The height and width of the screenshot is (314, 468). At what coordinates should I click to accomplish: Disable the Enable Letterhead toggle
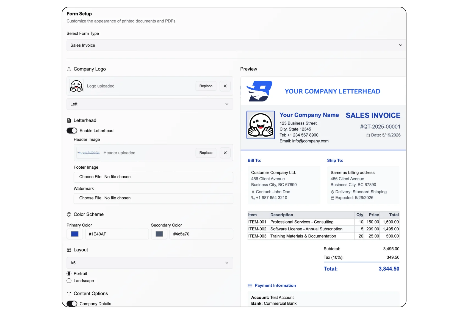[72, 131]
